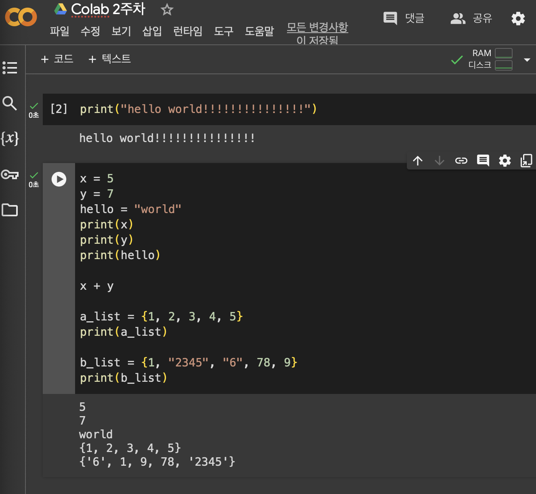Click the [2] execution count of first cell
Viewport: 536px width, 494px height.
click(59, 109)
